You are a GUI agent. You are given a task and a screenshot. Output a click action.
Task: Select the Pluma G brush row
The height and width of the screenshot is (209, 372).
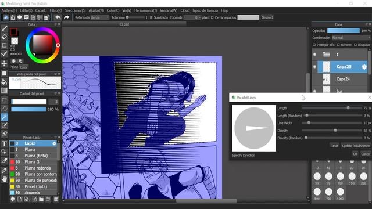coord(33,162)
